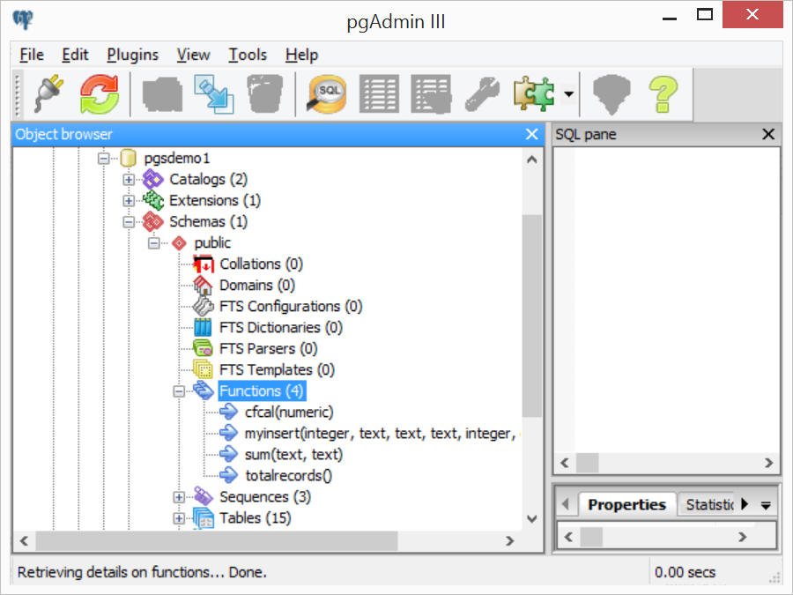The height and width of the screenshot is (595, 793).
Task: Close the SQL pane
Action: pos(768,134)
